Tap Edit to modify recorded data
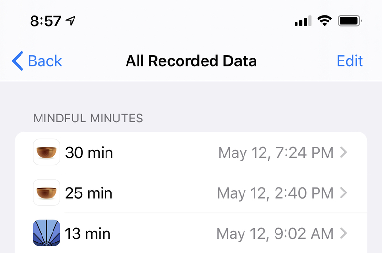Image resolution: width=382 pixels, height=253 pixels. pos(350,61)
